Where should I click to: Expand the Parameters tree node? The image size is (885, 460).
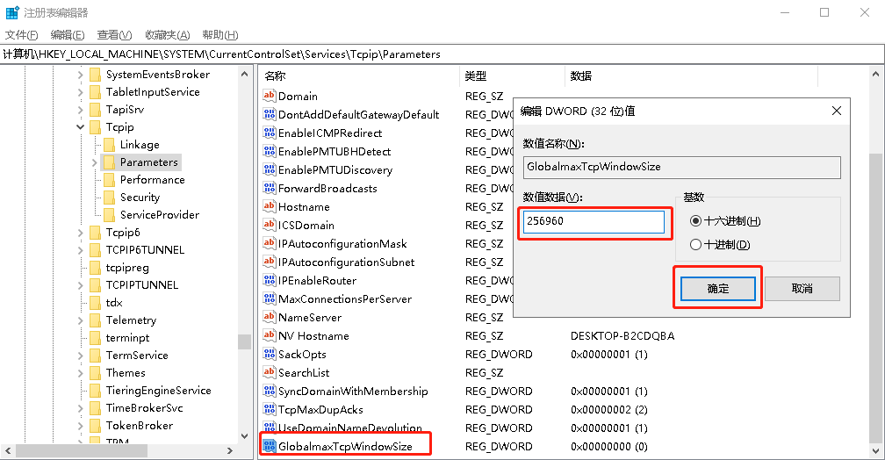[95, 162]
